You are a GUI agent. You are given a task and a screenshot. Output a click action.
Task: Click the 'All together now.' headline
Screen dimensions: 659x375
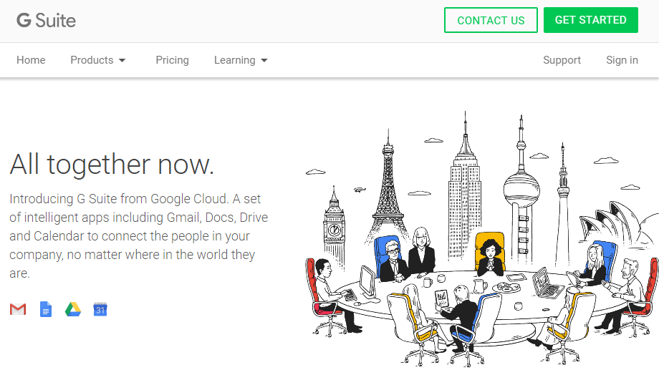click(x=112, y=164)
